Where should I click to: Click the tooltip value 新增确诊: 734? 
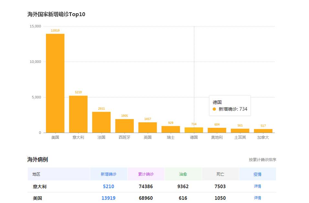coord(233,109)
